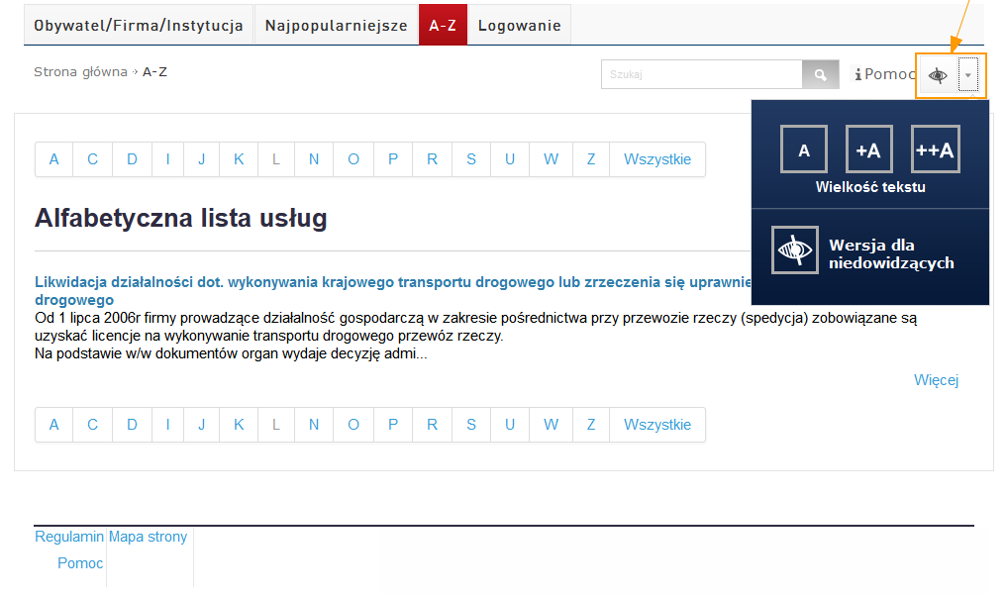Click the Więcej link

936,380
